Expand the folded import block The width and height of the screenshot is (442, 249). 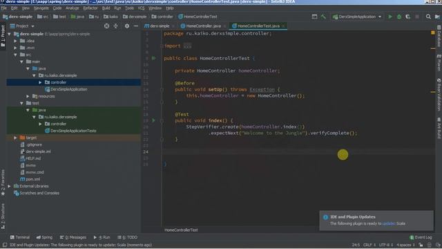point(187,46)
